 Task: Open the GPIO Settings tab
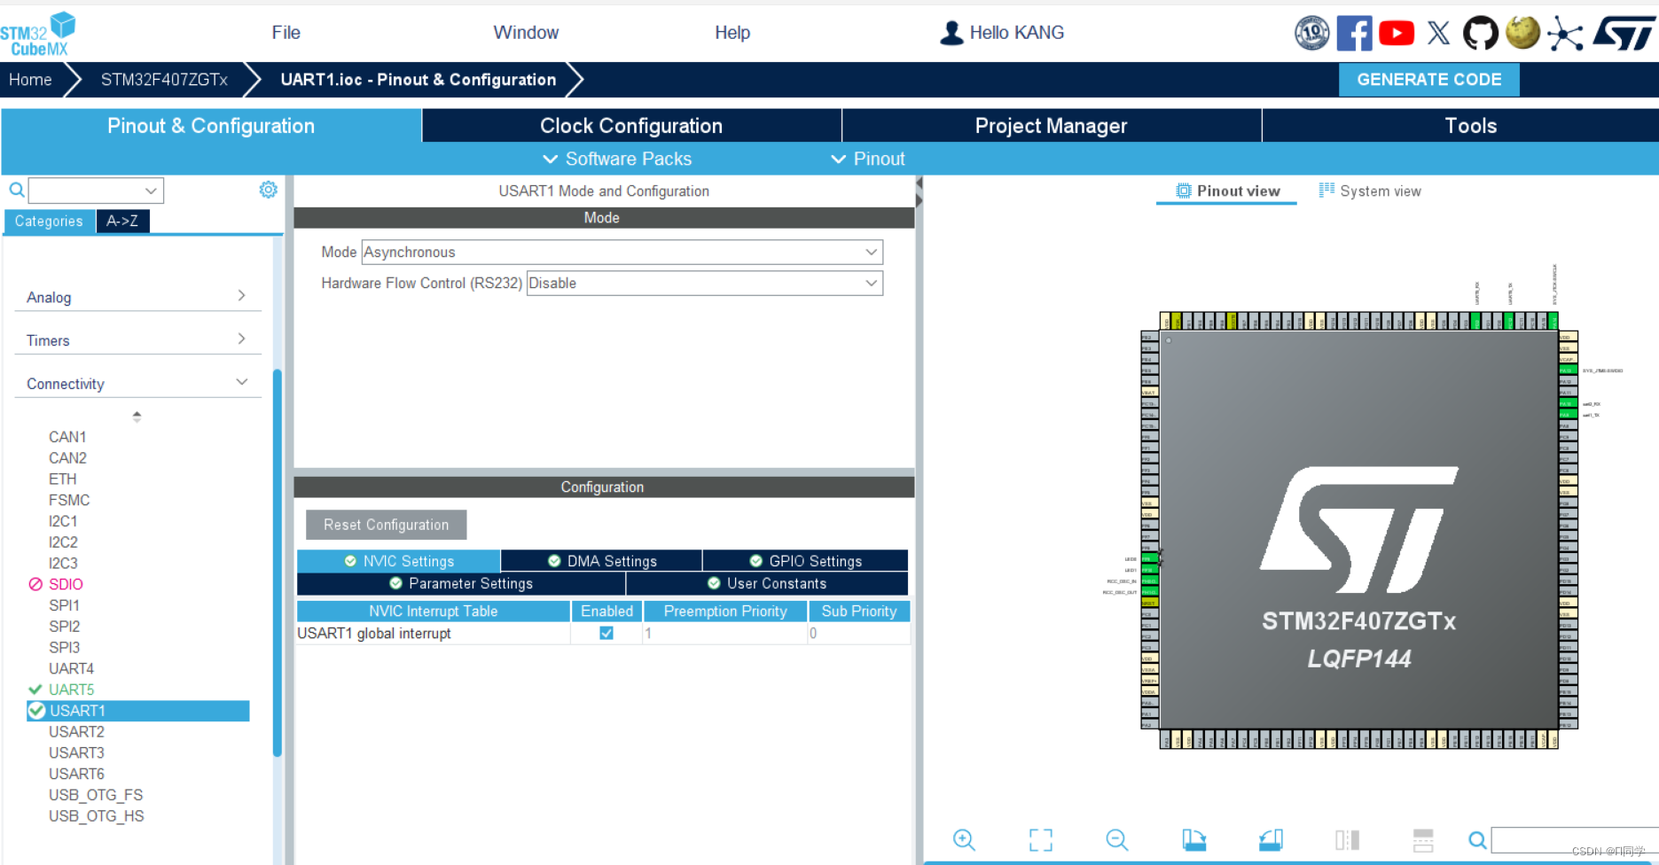[x=805, y=561]
